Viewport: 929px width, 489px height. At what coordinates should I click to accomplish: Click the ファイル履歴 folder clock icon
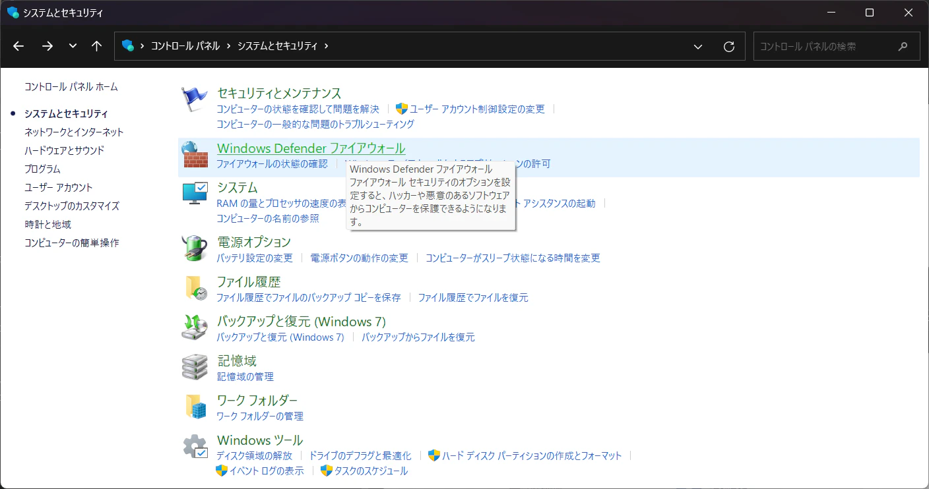(196, 288)
